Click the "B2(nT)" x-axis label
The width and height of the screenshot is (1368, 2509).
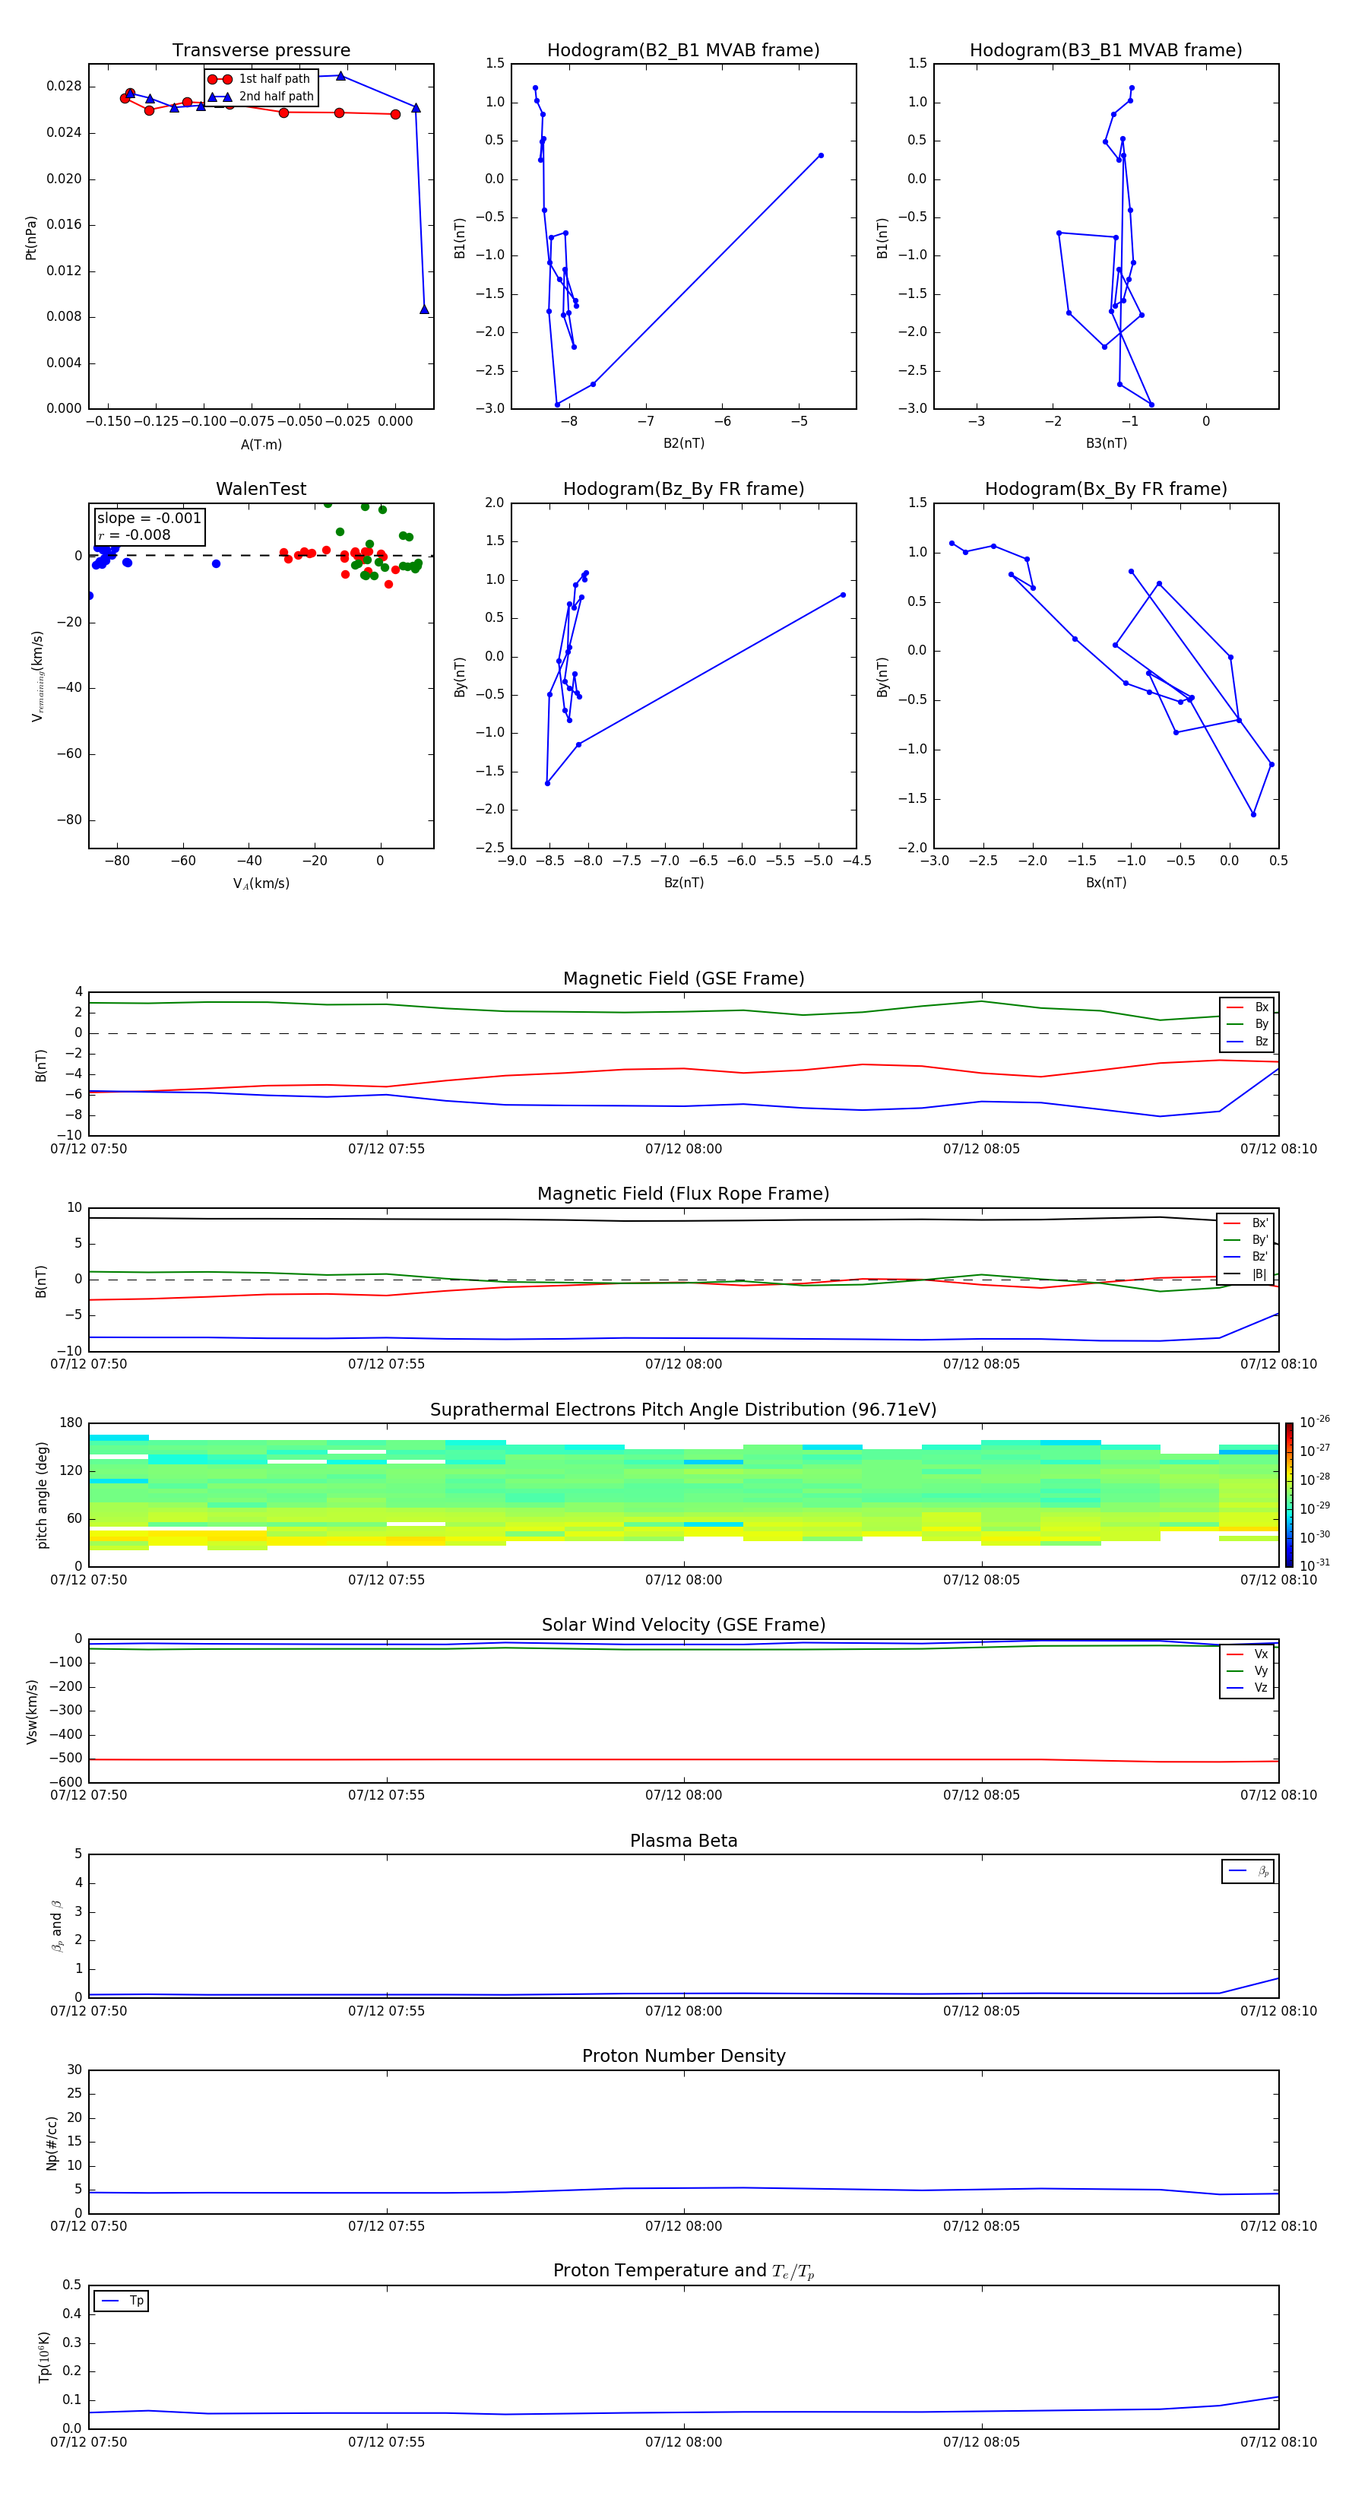click(x=683, y=443)
